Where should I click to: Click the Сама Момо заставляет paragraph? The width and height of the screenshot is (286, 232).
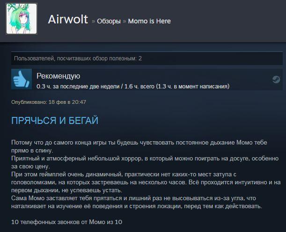(136, 202)
